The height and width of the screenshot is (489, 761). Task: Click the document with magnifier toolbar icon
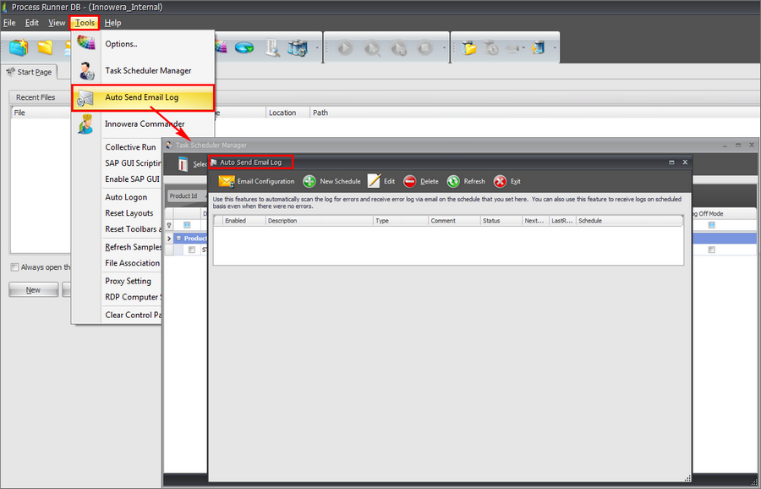272,47
